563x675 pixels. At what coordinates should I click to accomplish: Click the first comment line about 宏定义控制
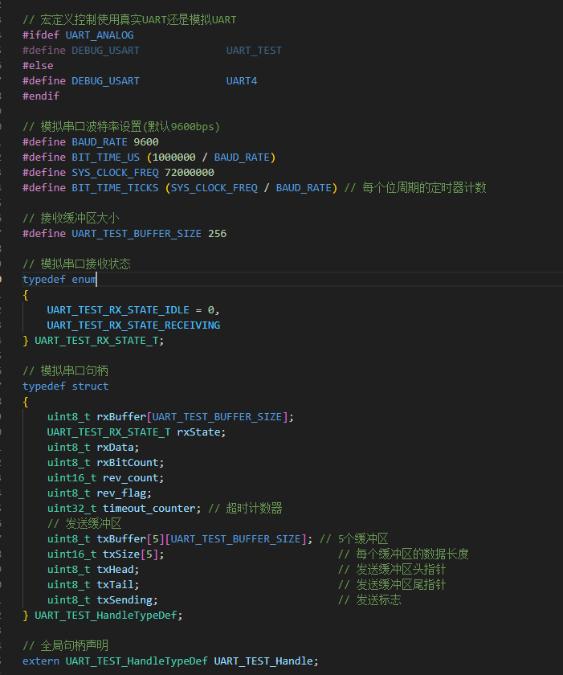(x=129, y=20)
